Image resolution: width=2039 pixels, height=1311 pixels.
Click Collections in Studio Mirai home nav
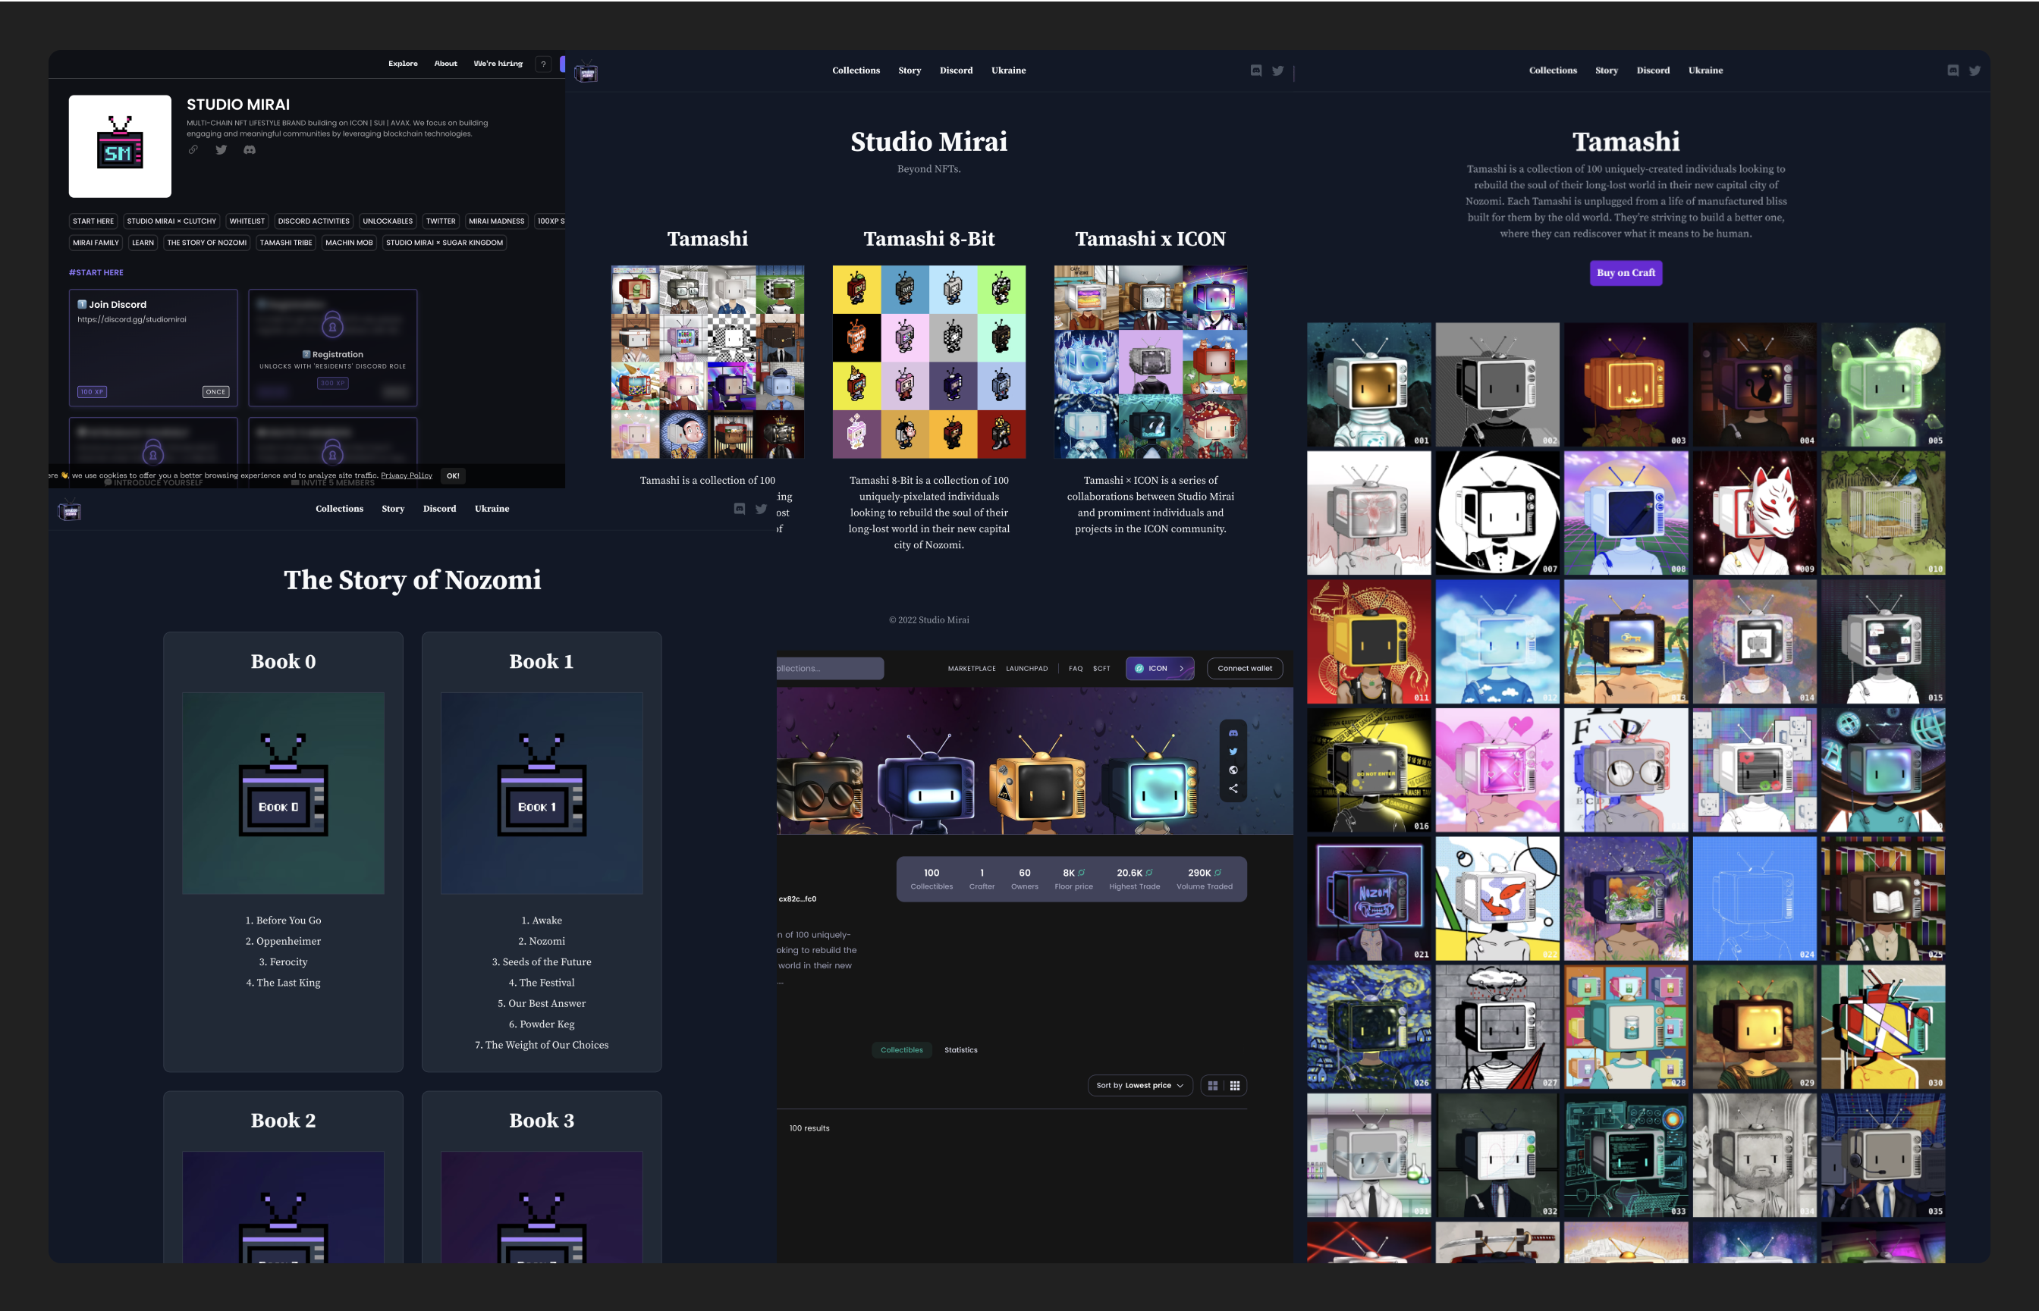click(x=856, y=71)
